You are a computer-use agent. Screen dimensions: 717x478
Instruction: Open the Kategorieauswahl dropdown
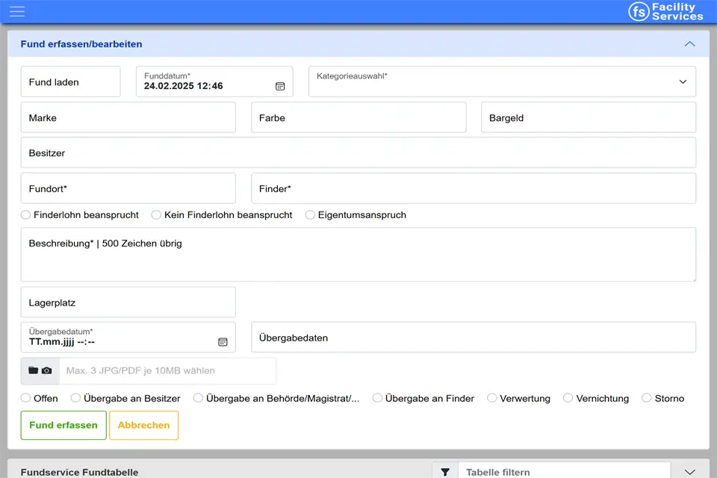(502, 81)
